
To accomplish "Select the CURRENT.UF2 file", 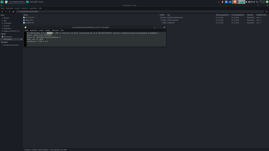I will tap(29, 23).
